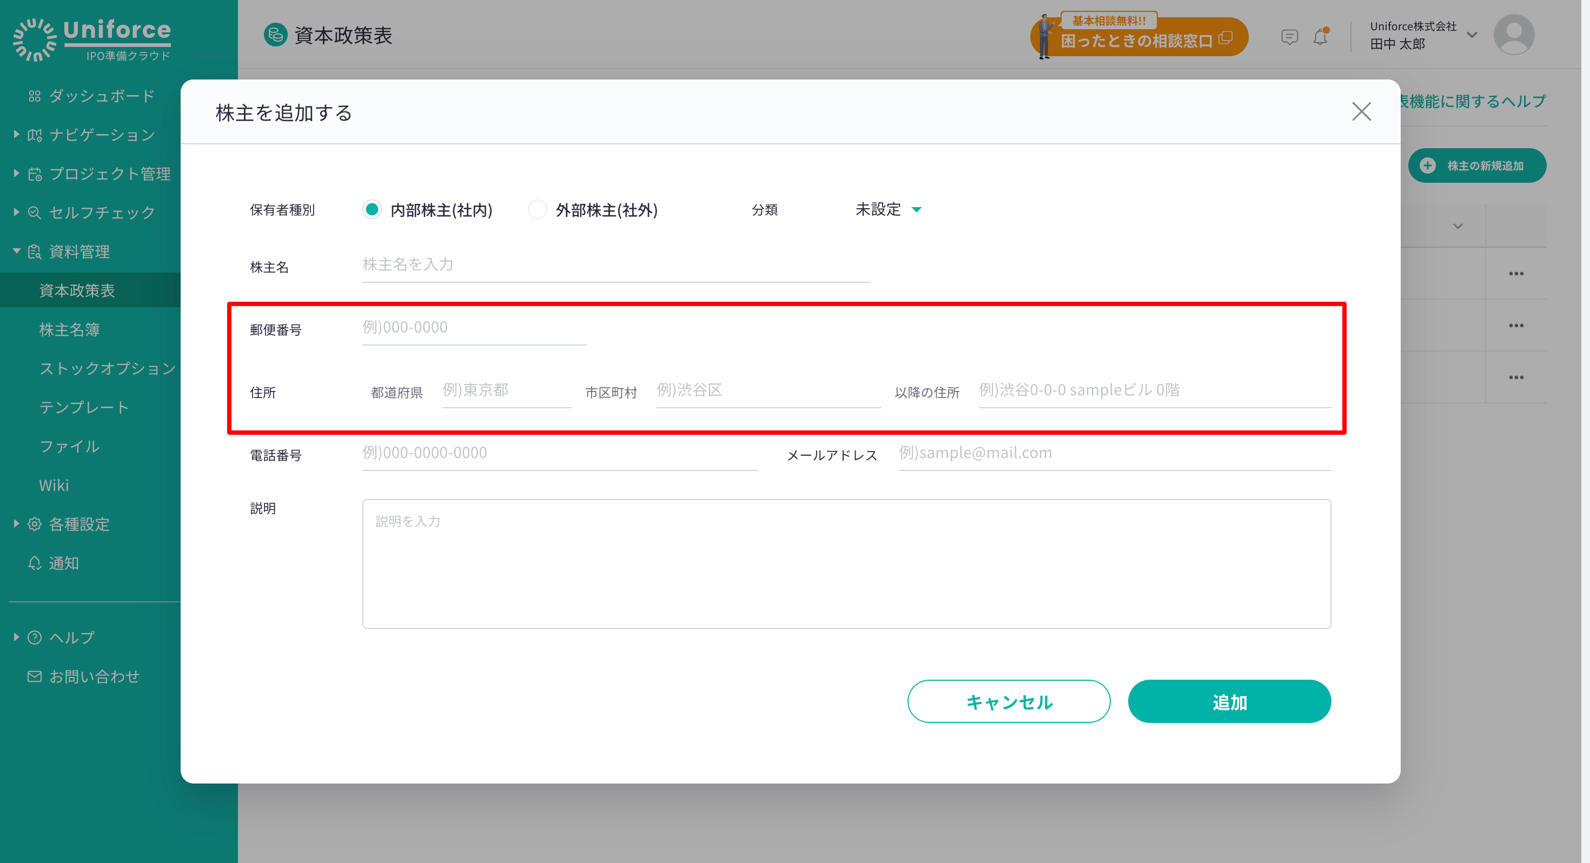Image resolution: width=1590 pixels, height=863 pixels.
Task: Open third row three-dot menu
Action: tap(1516, 377)
